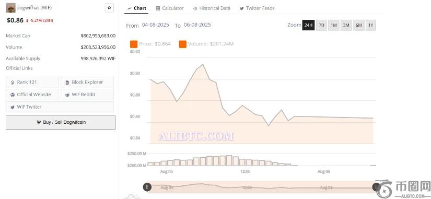
Task: Select the 7D zoom range
Action: click(x=321, y=25)
